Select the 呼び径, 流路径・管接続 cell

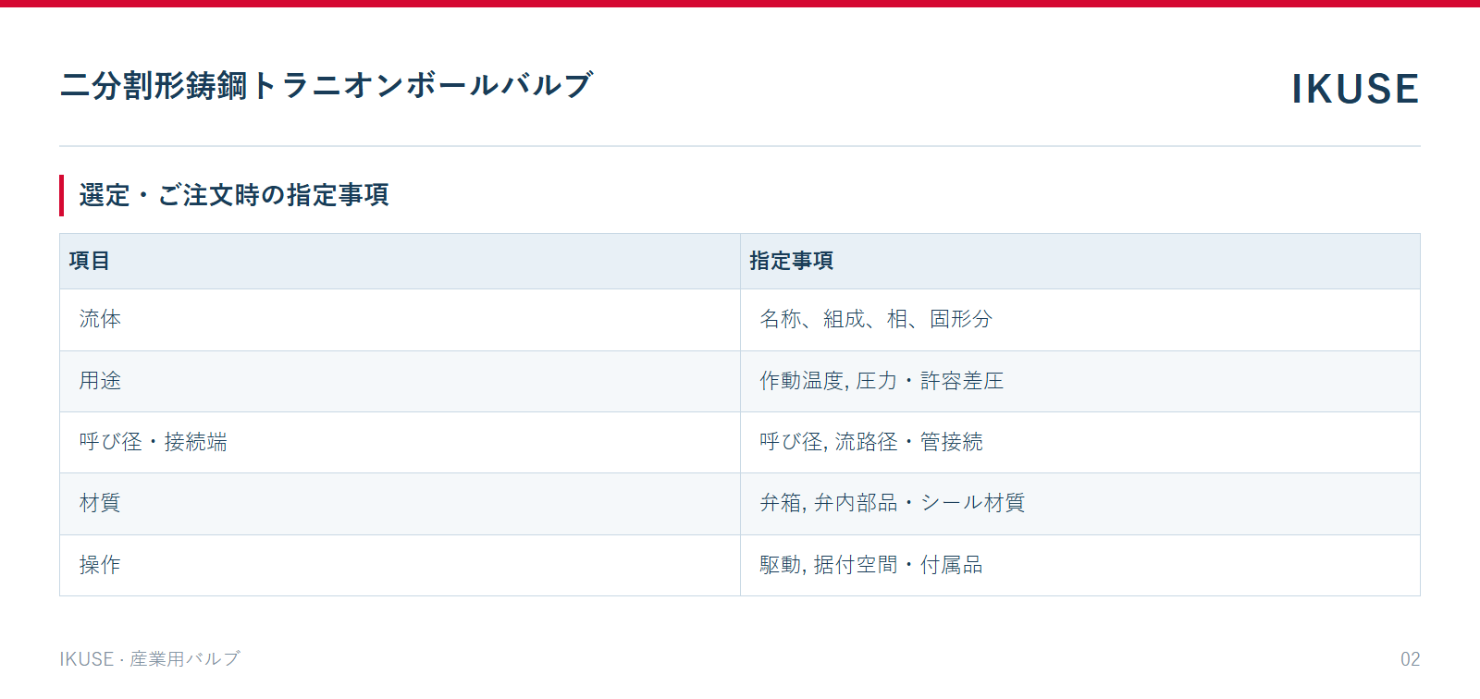point(1080,442)
